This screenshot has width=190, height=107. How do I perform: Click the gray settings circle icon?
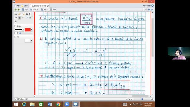[146, 10]
